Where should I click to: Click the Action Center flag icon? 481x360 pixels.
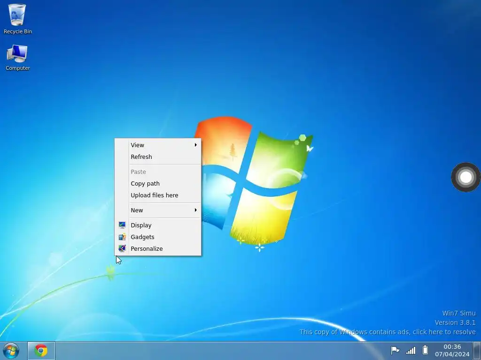click(x=395, y=350)
